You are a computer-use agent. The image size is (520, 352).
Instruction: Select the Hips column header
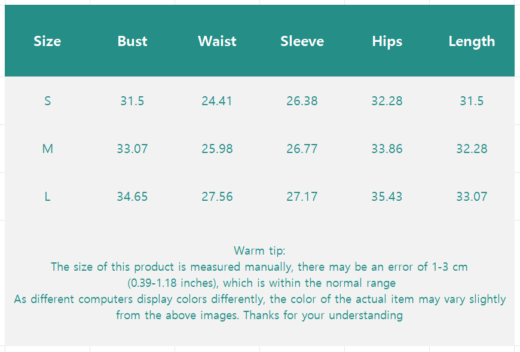(387, 41)
